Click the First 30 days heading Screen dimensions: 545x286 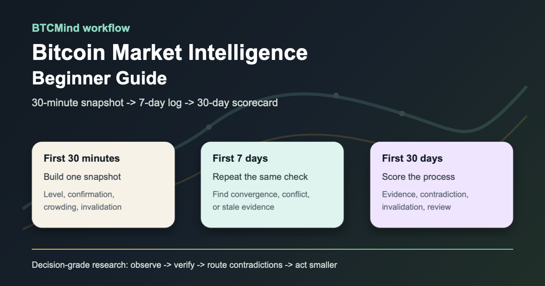412,158
